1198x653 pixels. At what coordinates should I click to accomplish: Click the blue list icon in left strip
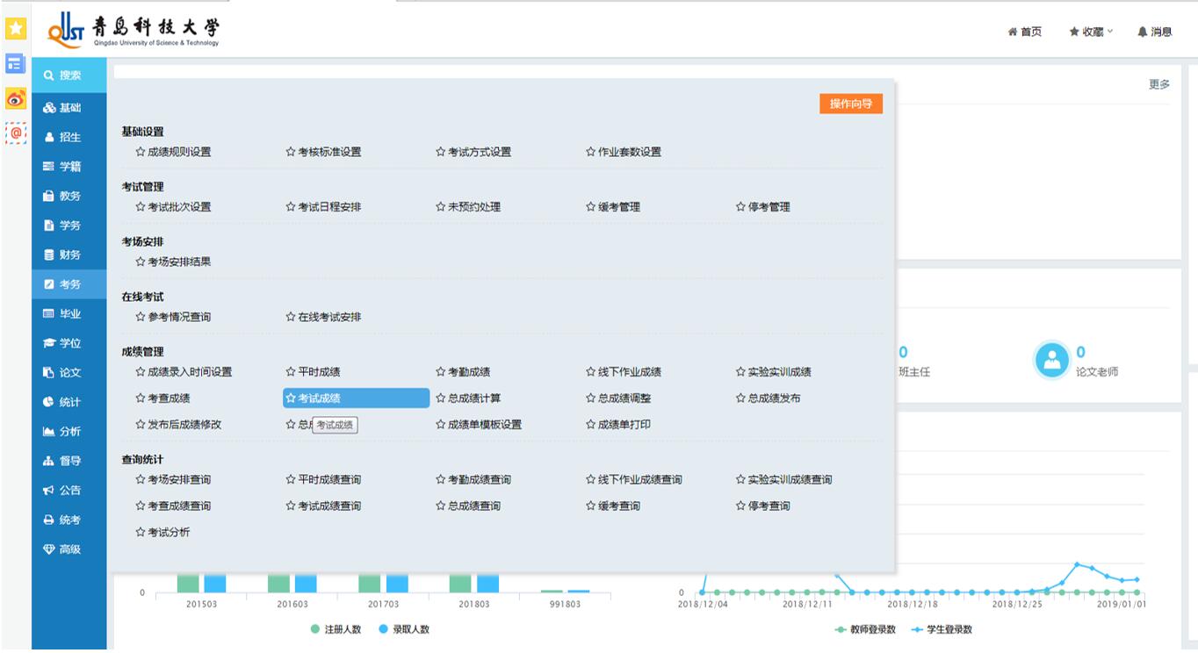click(15, 63)
